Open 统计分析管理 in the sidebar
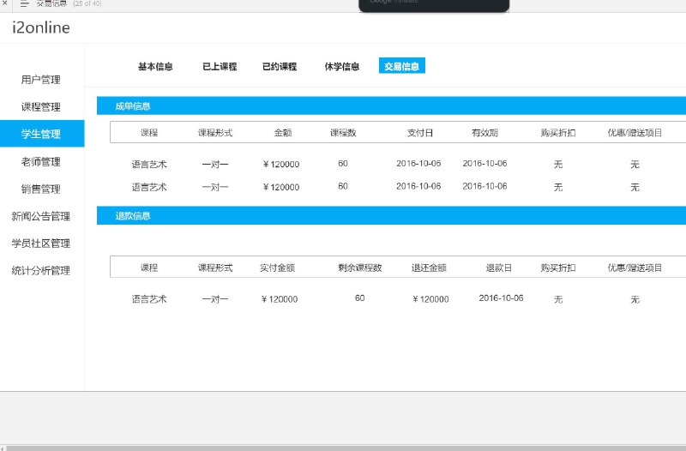This screenshot has width=686, height=451. tap(40, 270)
